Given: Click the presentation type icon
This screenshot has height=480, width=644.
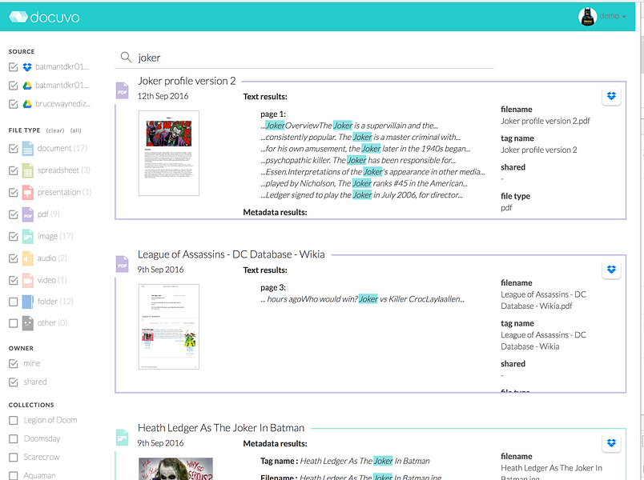Looking at the screenshot, I should pyautogui.click(x=28, y=193).
